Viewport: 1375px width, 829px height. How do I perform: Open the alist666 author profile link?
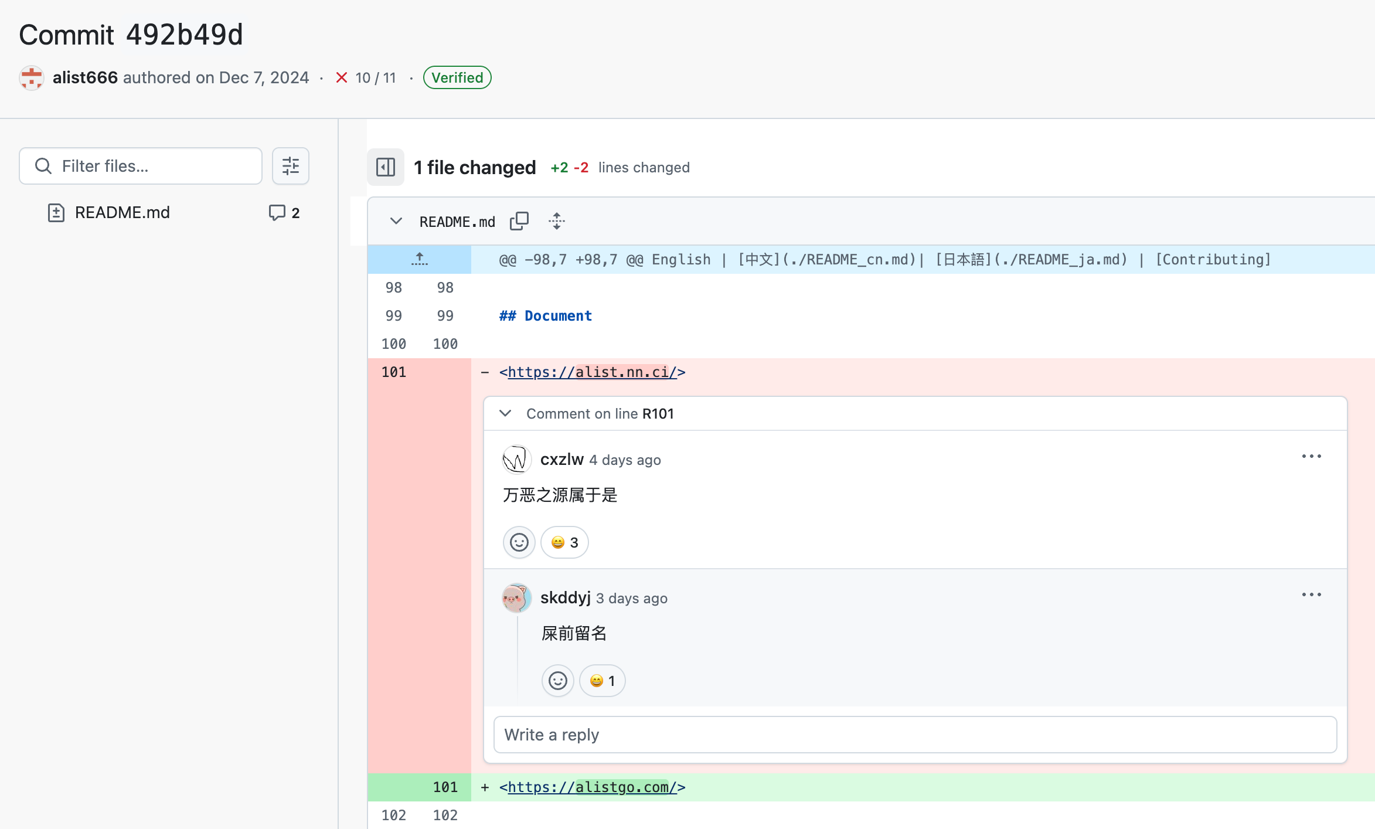tap(85, 77)
